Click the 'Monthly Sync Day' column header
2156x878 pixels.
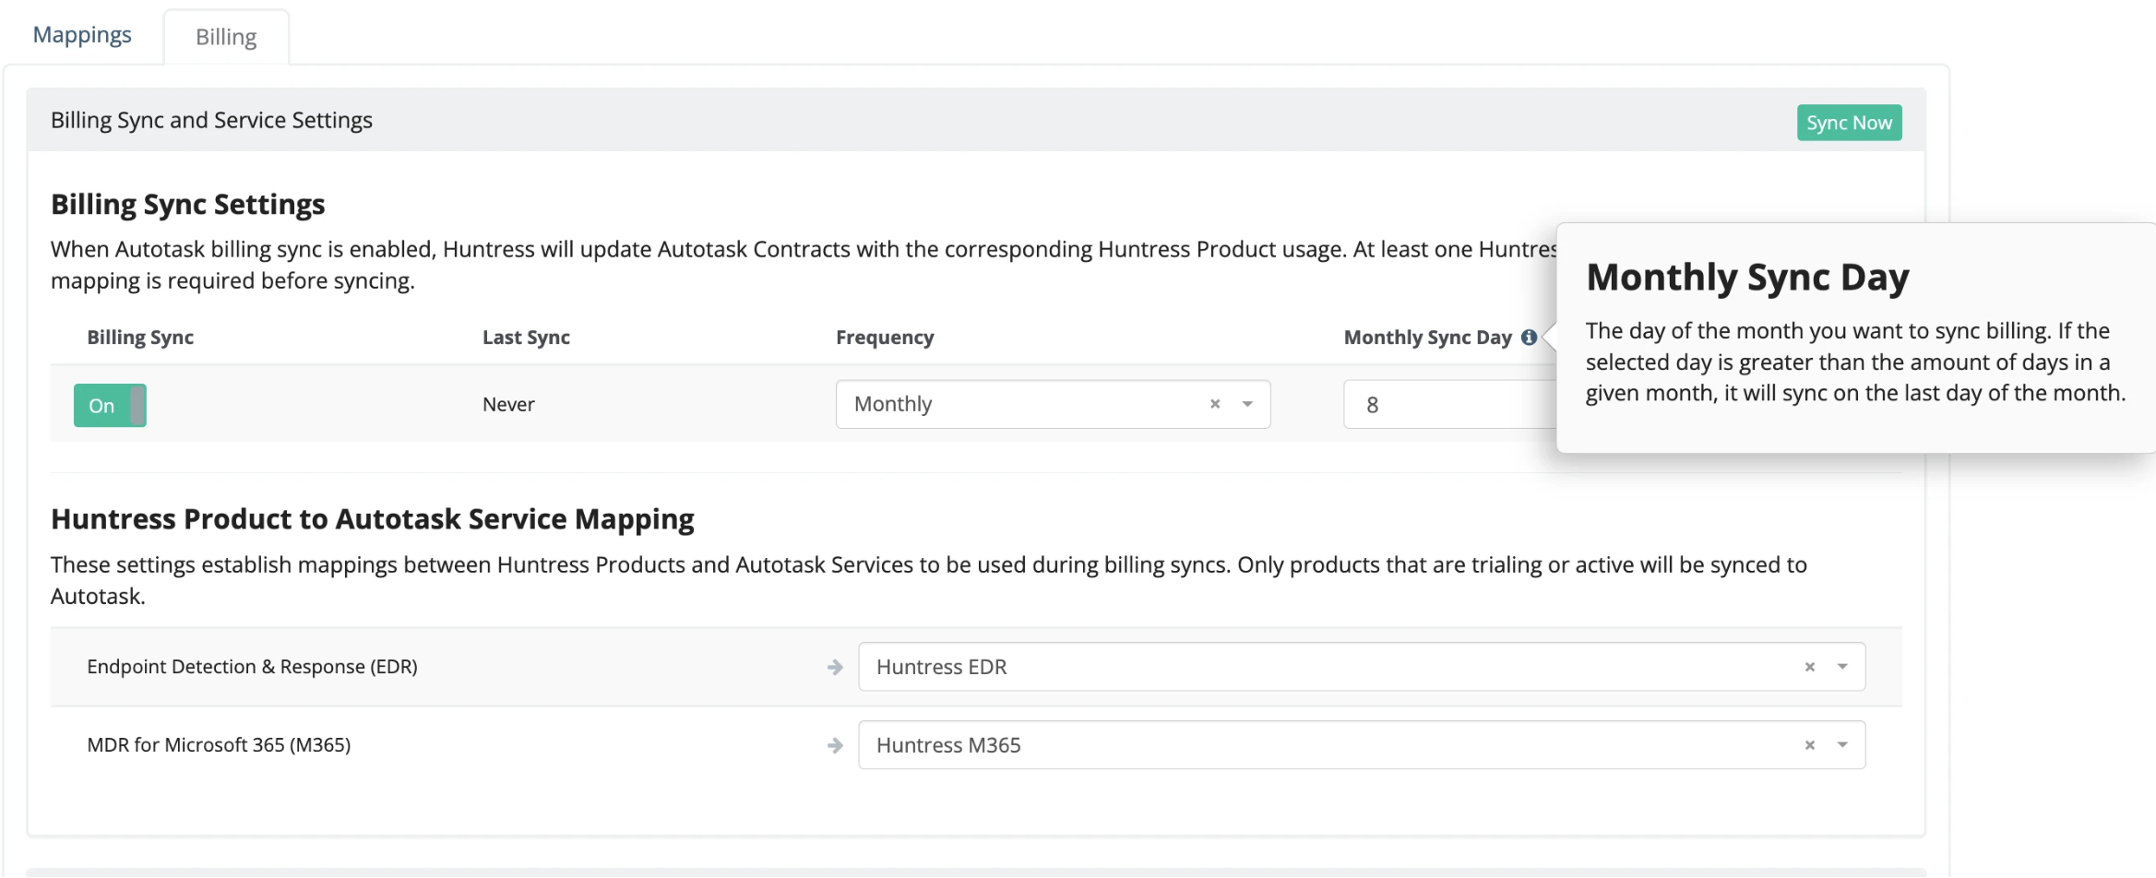click(1427, 338)
